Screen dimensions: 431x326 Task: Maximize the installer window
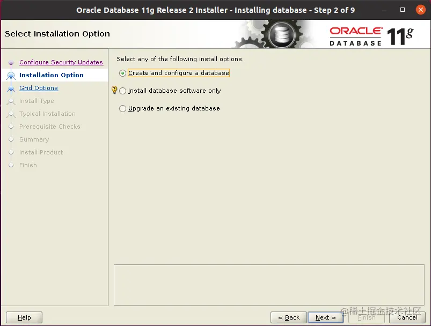pos(403,10)
